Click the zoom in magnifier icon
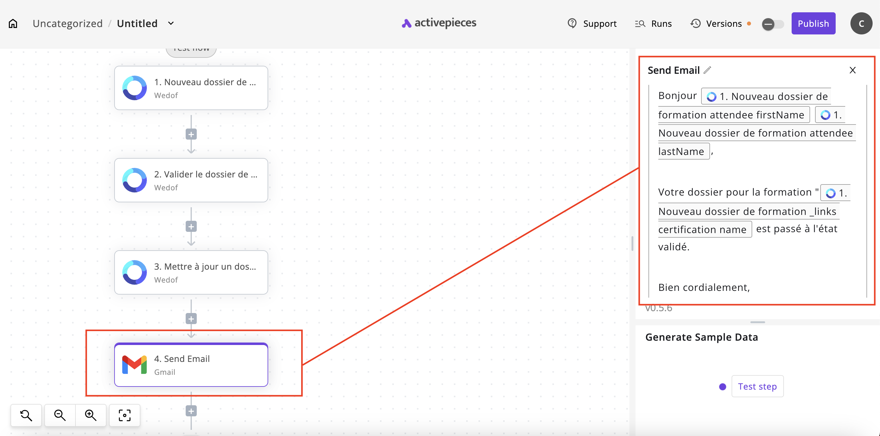 (91, 415)
